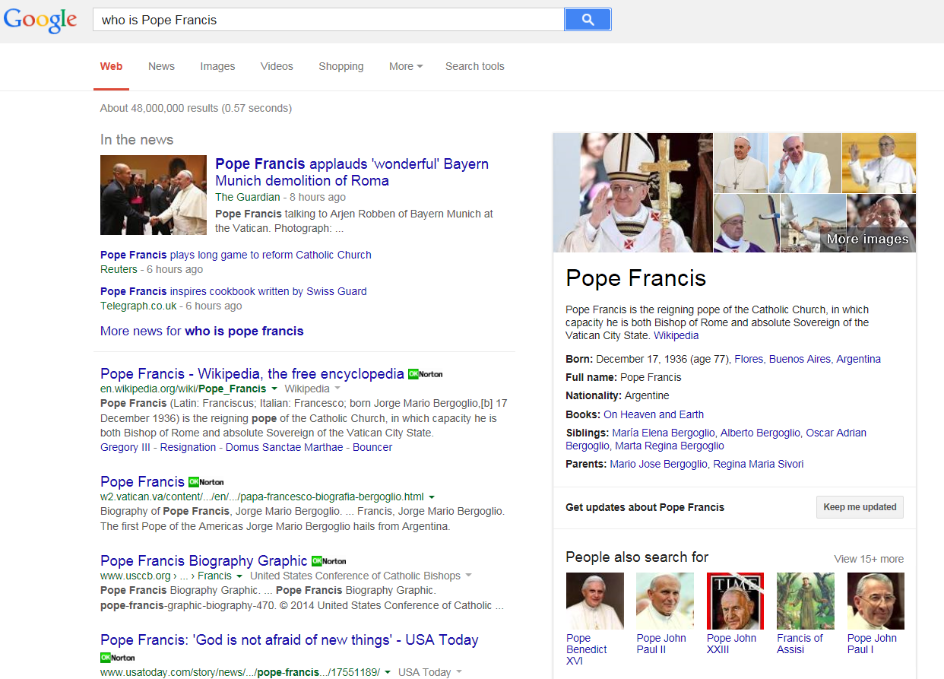The width and height of the screenshot is (944, 679).
Task: Click the Pope Benedict XVI name link
Action: 587,649
